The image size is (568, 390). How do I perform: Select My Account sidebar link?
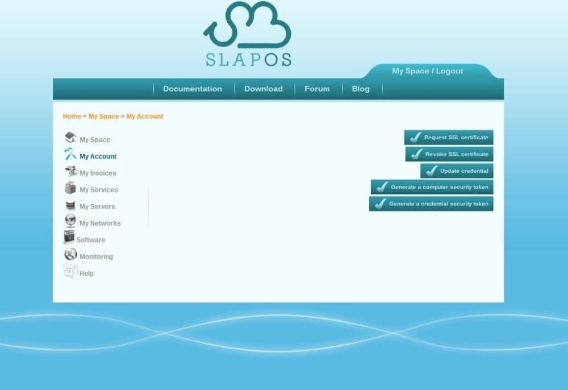pyautogui.click(x=98, y=156)
